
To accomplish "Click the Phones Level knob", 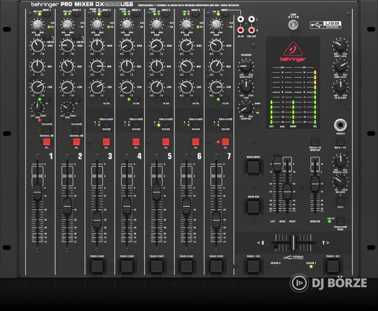I will 340,161.
